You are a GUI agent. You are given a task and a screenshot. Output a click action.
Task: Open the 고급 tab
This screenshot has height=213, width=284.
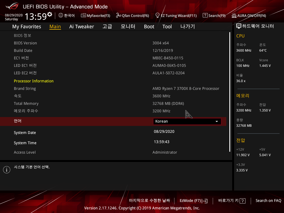pos(107,27)
